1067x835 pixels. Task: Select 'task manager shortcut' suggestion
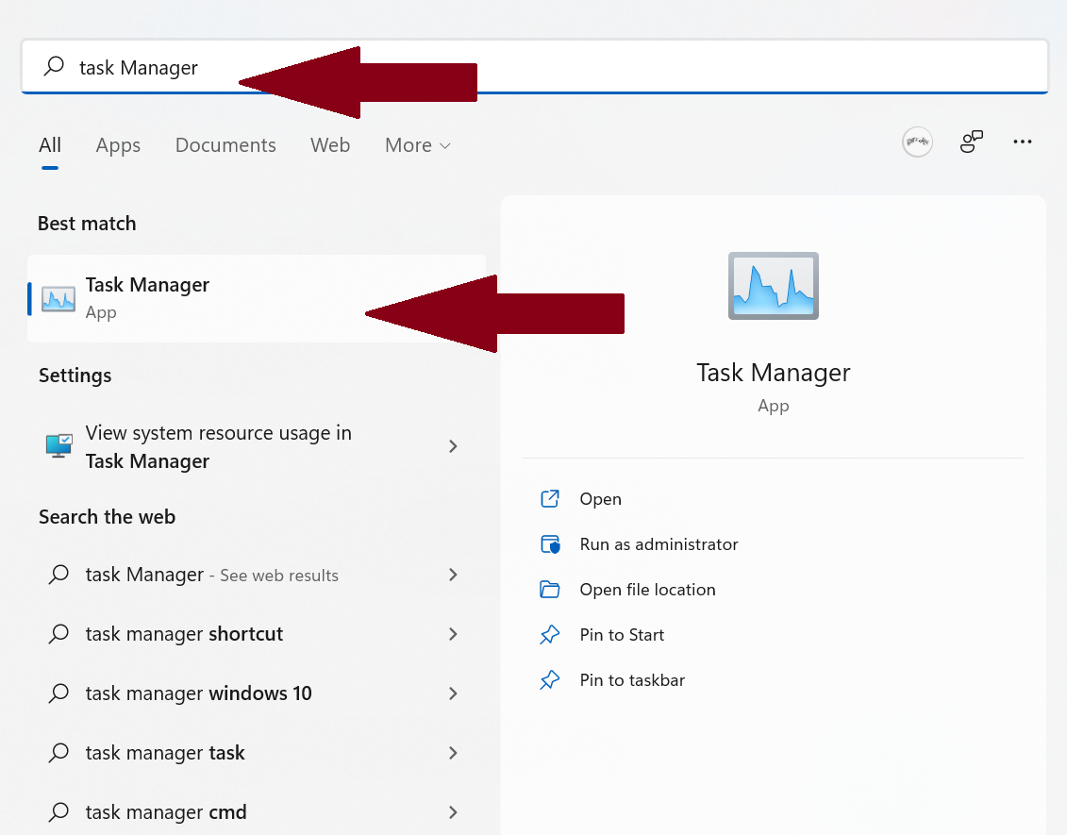(x=257, y=634)
